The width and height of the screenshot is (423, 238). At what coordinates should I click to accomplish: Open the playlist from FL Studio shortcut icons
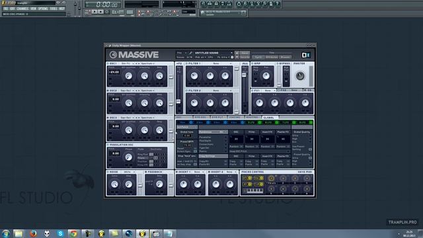pos(203,4)
